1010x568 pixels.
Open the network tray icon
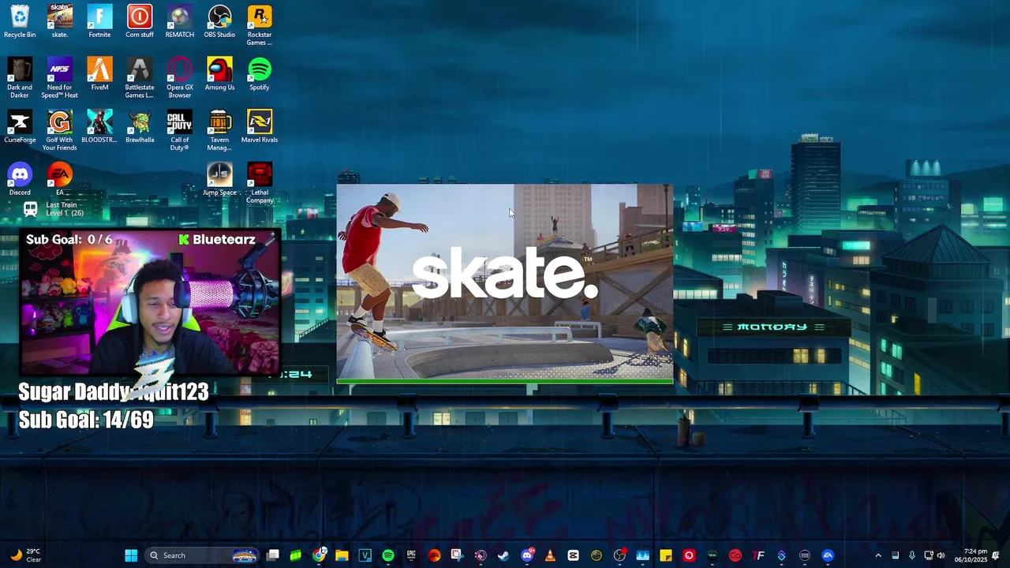pos(929,555)
